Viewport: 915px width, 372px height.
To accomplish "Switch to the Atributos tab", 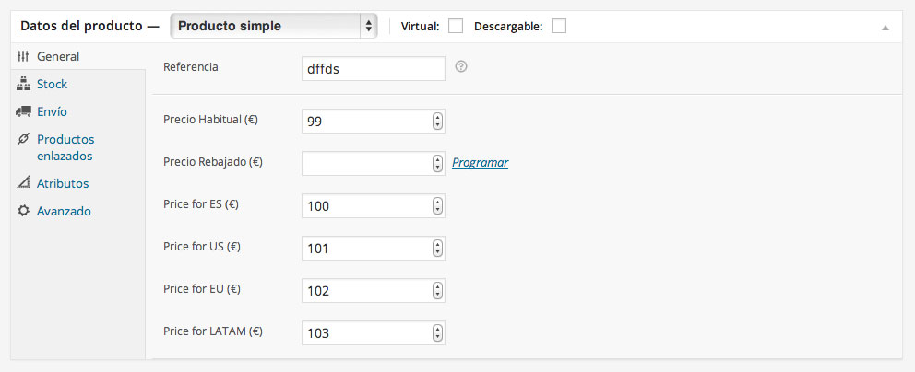I will (x=63, y=183).
